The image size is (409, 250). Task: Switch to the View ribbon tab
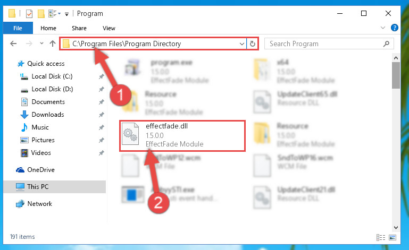tap(109, 28)
